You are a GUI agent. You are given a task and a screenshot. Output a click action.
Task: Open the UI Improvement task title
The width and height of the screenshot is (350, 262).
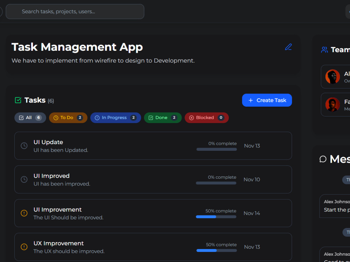pyautogui.click(x=58, y=210)
